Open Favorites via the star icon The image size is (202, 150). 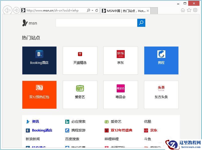(x=189, y=10)
